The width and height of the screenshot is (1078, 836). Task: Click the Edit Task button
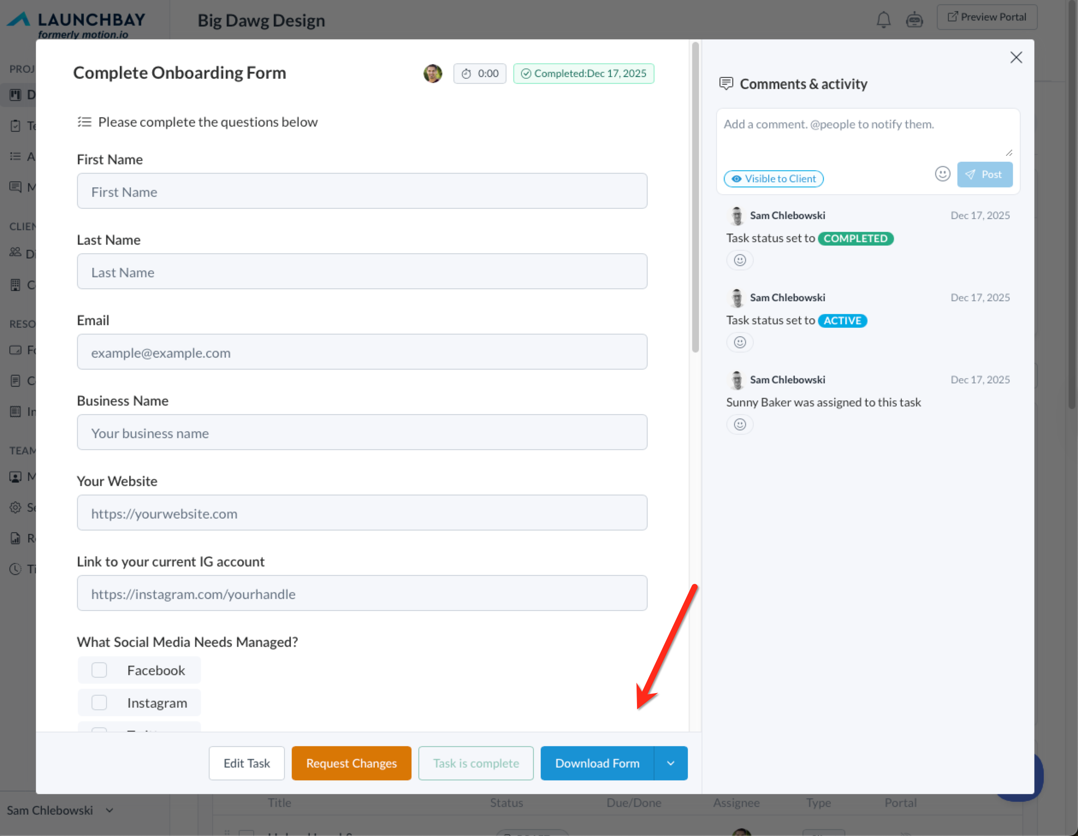(246, 763)
